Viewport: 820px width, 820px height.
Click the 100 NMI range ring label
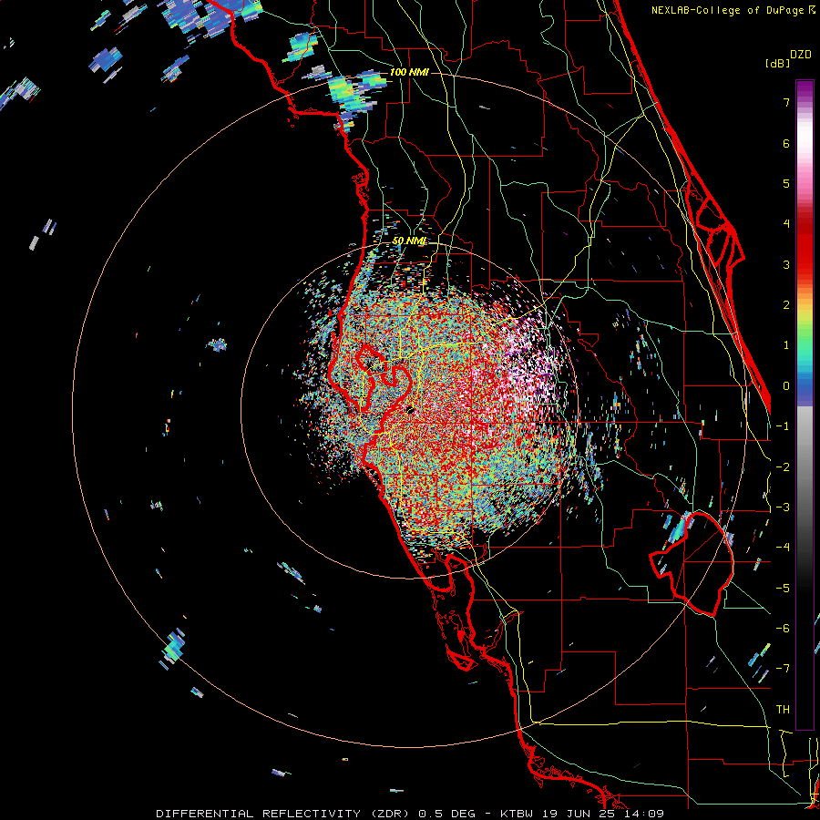point(409,72)
